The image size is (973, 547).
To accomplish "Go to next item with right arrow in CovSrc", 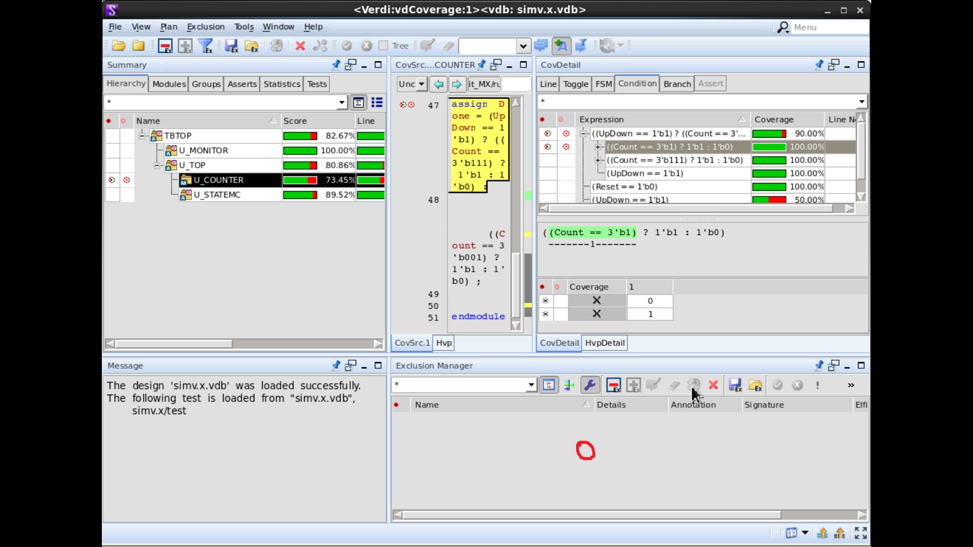I will (457, 84).
